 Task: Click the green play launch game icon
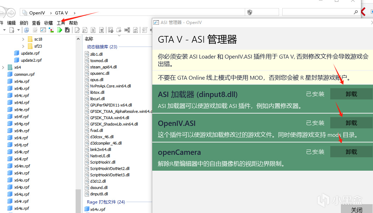pyautogui.click(x=59, y=30)
